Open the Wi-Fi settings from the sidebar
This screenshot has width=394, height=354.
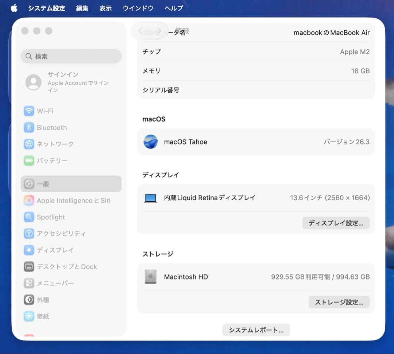tap(29, 111)
